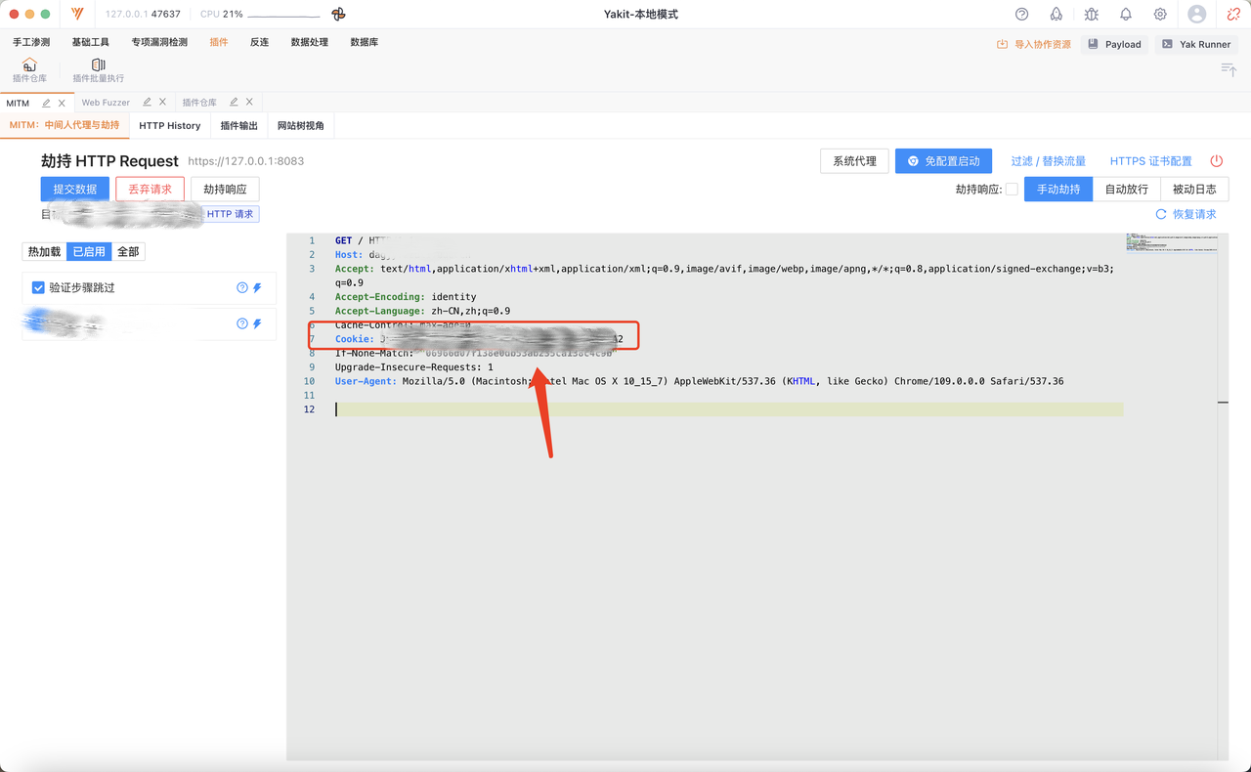Click the help icon beside 验证步骤跳过
Viewport: 1251px width, 772px height.
pyautogui.click(x=242, y=288)
